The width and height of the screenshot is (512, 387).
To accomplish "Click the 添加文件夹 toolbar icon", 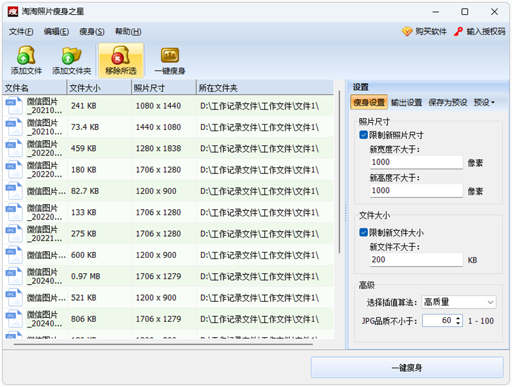I will [72, 55].
